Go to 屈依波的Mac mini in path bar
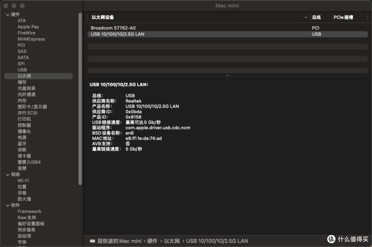The height and width of the screenshot is (247, 372). [x=119, y=241]
